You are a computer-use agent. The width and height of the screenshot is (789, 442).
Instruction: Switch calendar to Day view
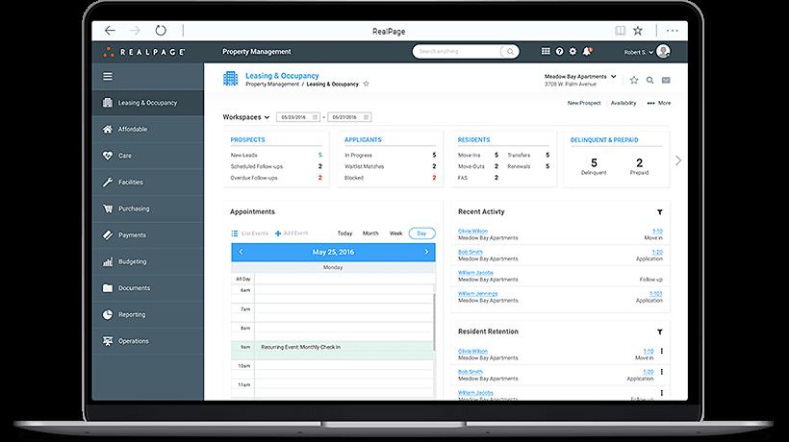(x=421, y=233)
